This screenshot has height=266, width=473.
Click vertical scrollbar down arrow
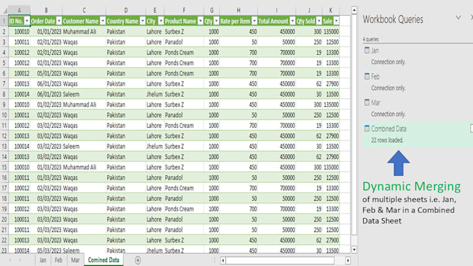[x=354, y=249]
